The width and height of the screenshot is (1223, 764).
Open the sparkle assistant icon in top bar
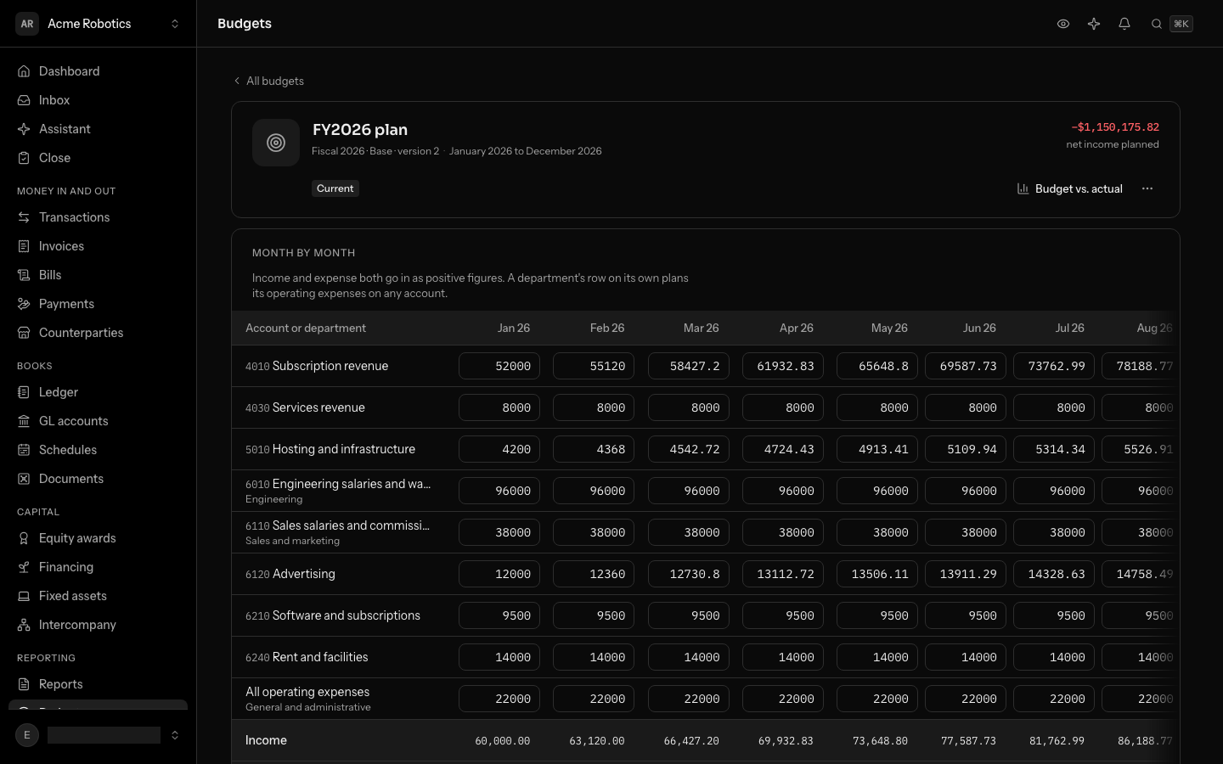click(1094, 24)
